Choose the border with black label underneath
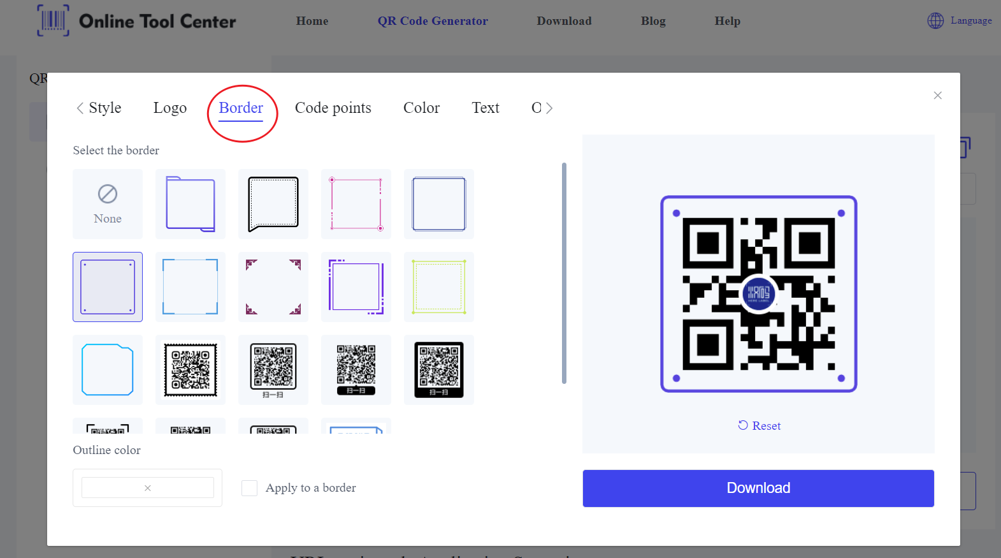Screen dimensions: 1001x558 point(356,370)
